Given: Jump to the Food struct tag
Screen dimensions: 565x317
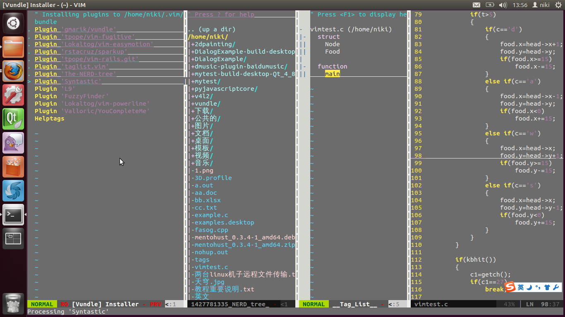Looking at the screenshot, I should [332, 52].
